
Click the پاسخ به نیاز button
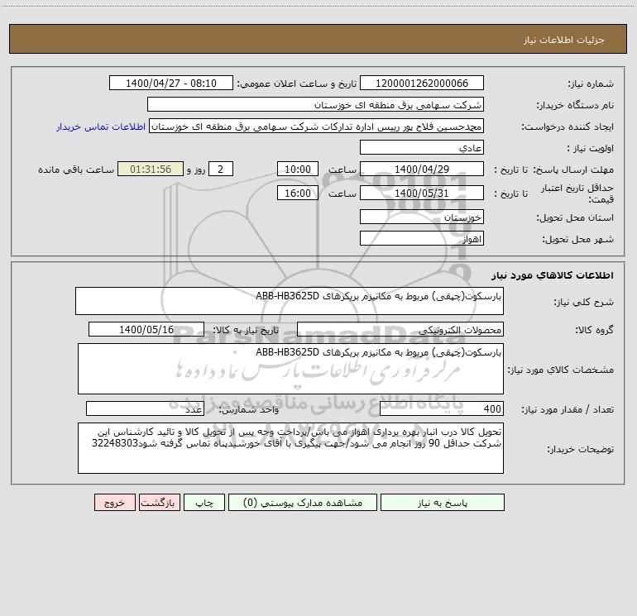443,502
